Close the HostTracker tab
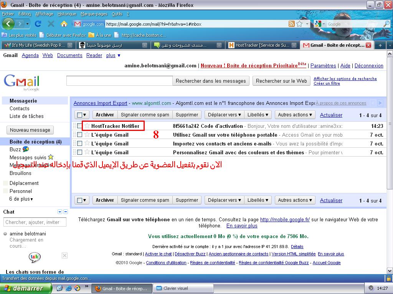Screen dimensions: 393x294 click(294, 45)
